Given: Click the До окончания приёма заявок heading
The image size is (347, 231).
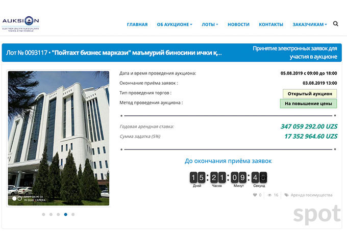Looking at the screenshot, I should [228, 161].
